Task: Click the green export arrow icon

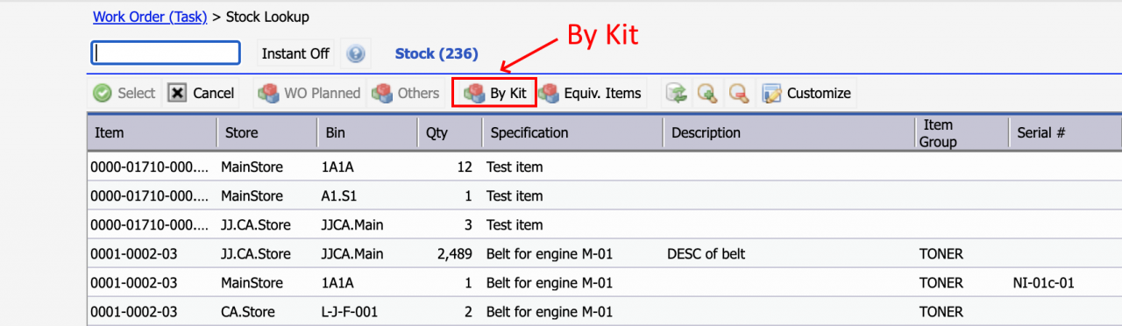Action: click(676, 93)
